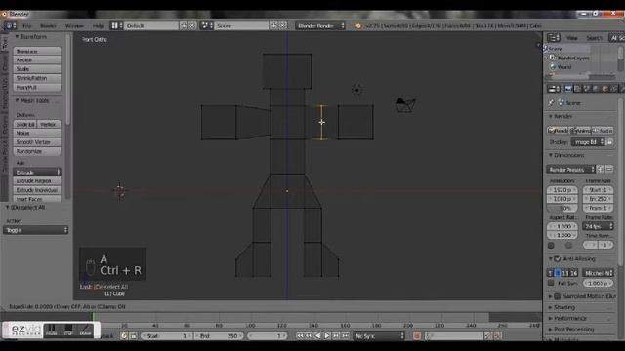Select the Object properties tab icon
625x351 pixels.
tap(604, 89)
